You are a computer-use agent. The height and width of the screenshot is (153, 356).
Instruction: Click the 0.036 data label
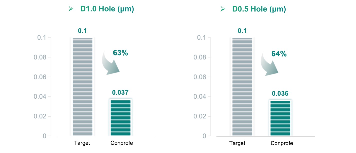[x=280, y=93]
